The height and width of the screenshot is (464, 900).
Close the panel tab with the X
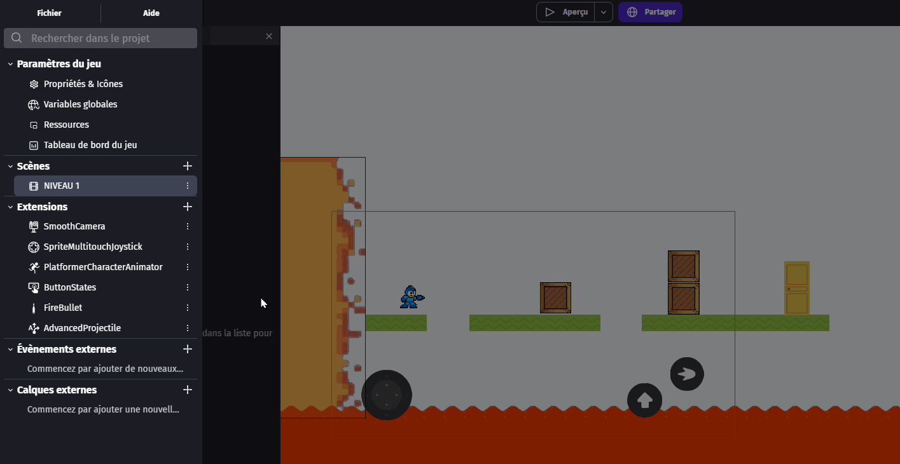pos(269,36)
